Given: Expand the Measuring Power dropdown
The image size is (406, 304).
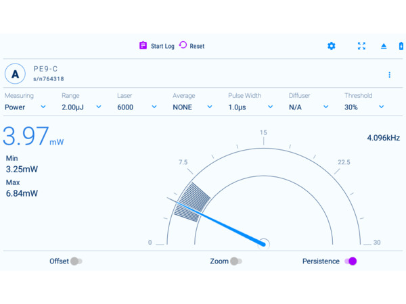Looking at the screenshot, I should (26, 107).
